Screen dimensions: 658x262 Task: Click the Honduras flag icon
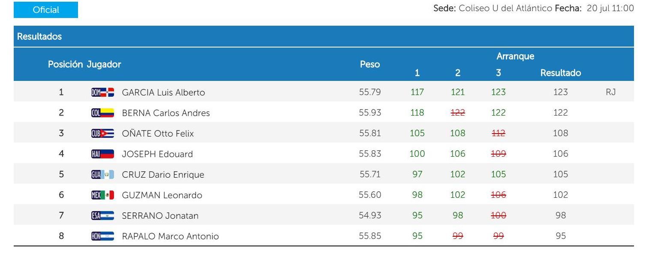pos(103,236)
